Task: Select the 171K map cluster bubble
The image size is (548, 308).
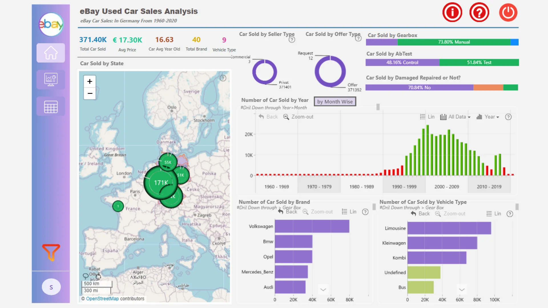Action: 161,183
